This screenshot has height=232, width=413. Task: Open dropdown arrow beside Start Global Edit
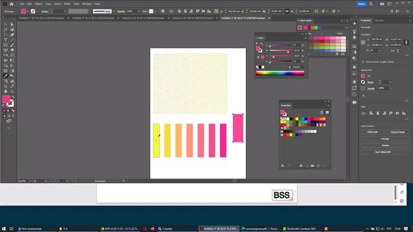407,152
